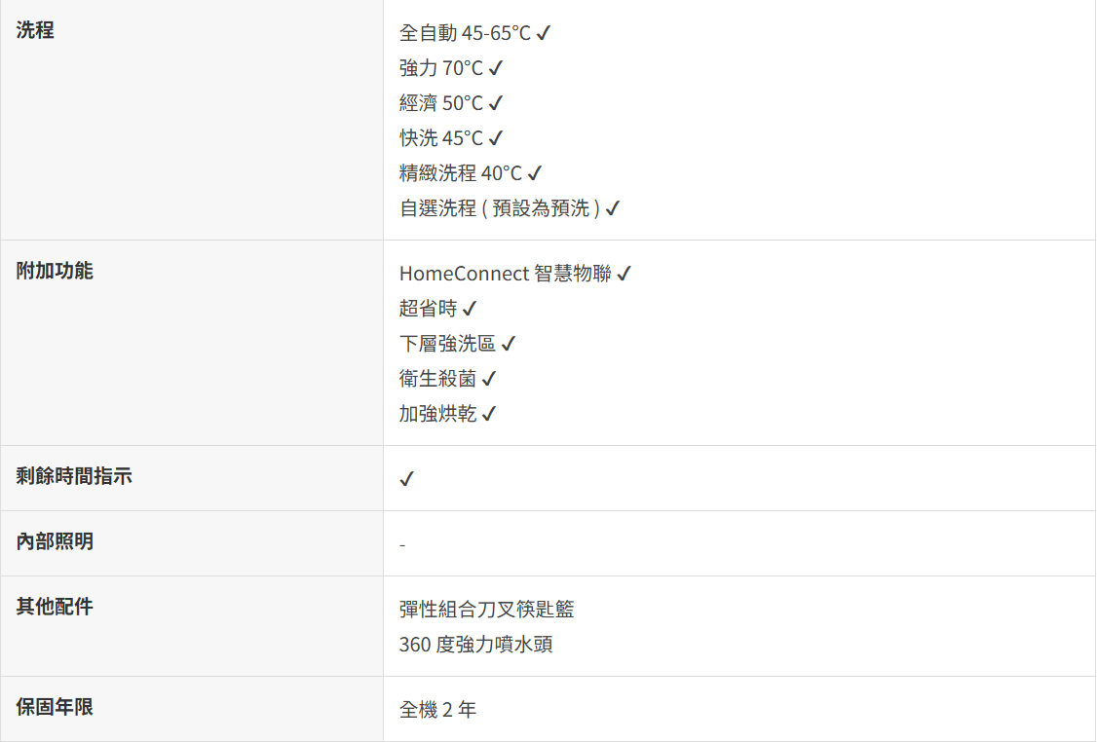Click the 附加功能 row header
This screenshot has width=1097, height=742.
tap(55, 271)
